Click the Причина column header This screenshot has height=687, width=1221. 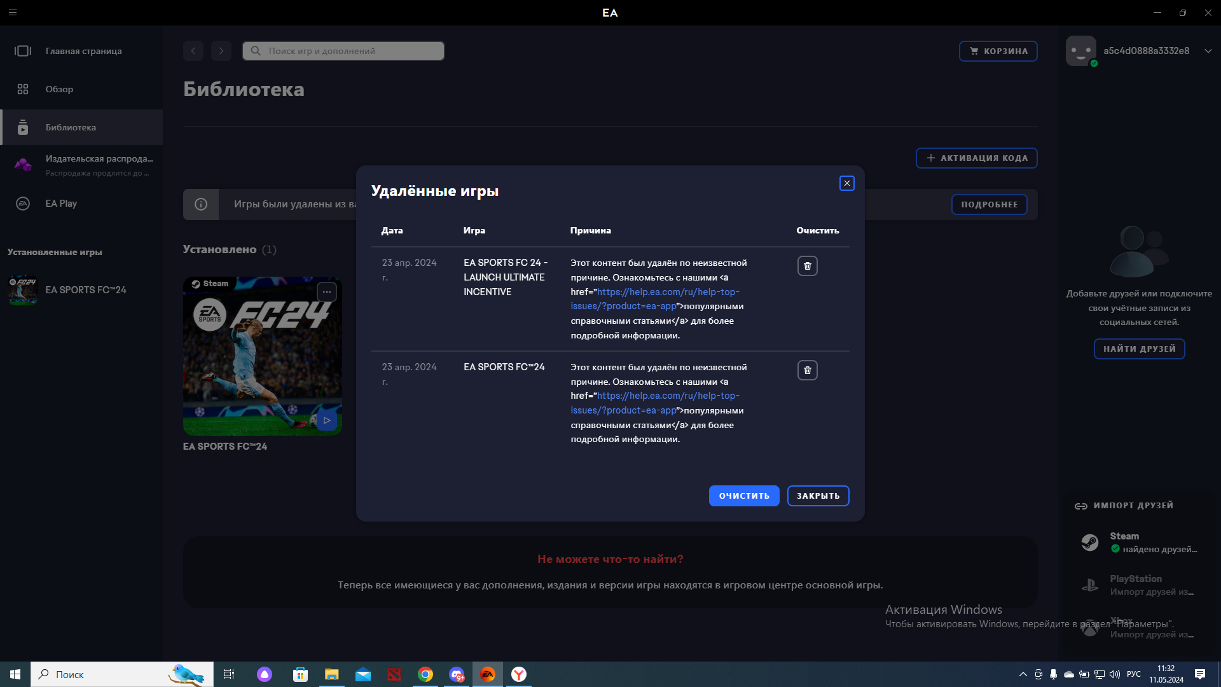(x=590, y=231)
